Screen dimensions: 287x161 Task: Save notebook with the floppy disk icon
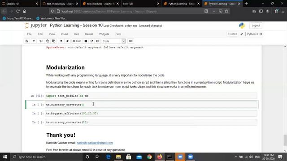tap(27, 41)
